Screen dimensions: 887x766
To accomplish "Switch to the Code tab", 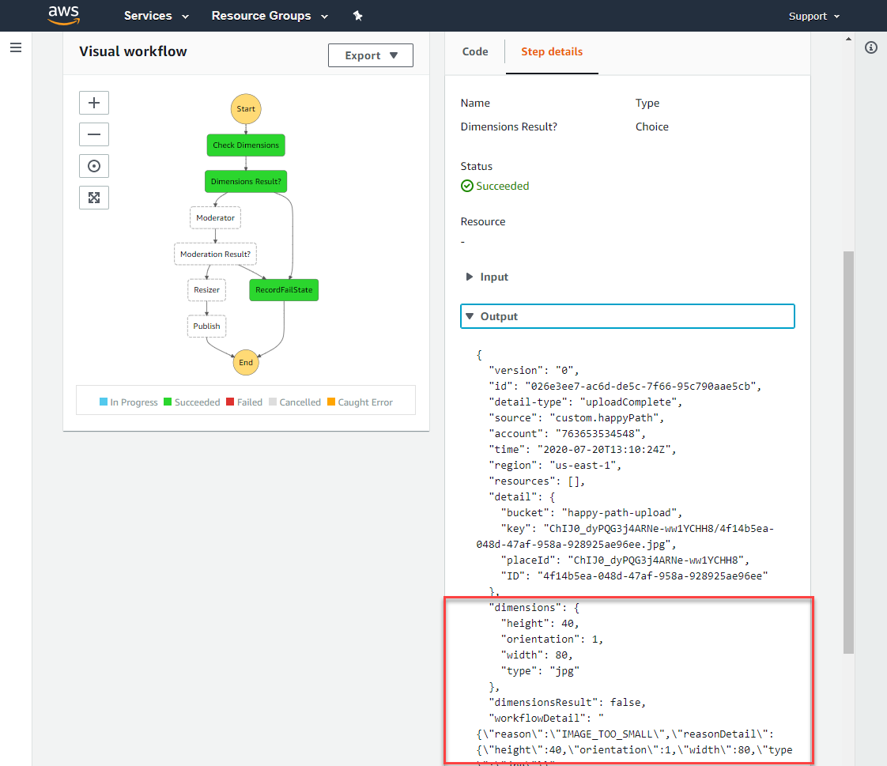I will point(475,51).
